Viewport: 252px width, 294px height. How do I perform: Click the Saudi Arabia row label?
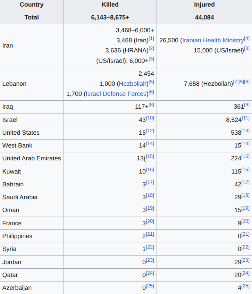20,197
